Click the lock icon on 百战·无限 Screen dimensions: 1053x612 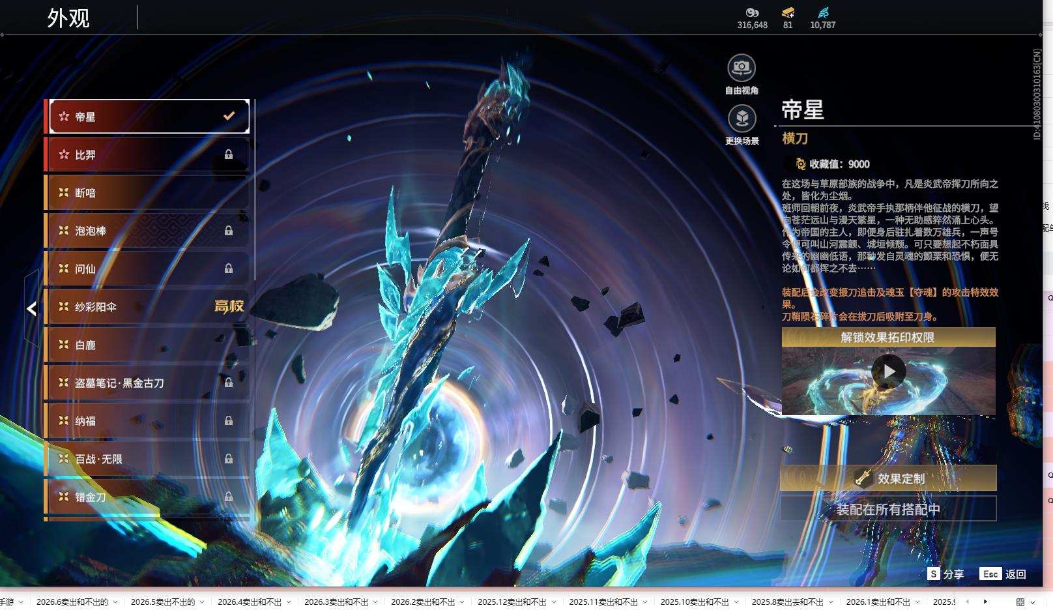click(x=229, y=459)
